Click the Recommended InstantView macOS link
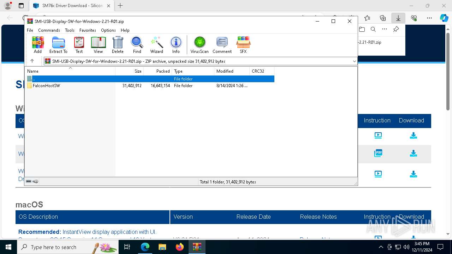The image size is (452, 254). click(x=87, y=232)
